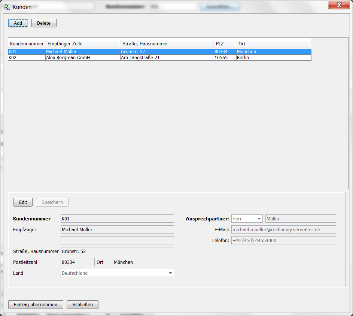This screenshot has height=316, width=353.
Task: Click Eintrag übernehmen button
Action: [36, 305]
